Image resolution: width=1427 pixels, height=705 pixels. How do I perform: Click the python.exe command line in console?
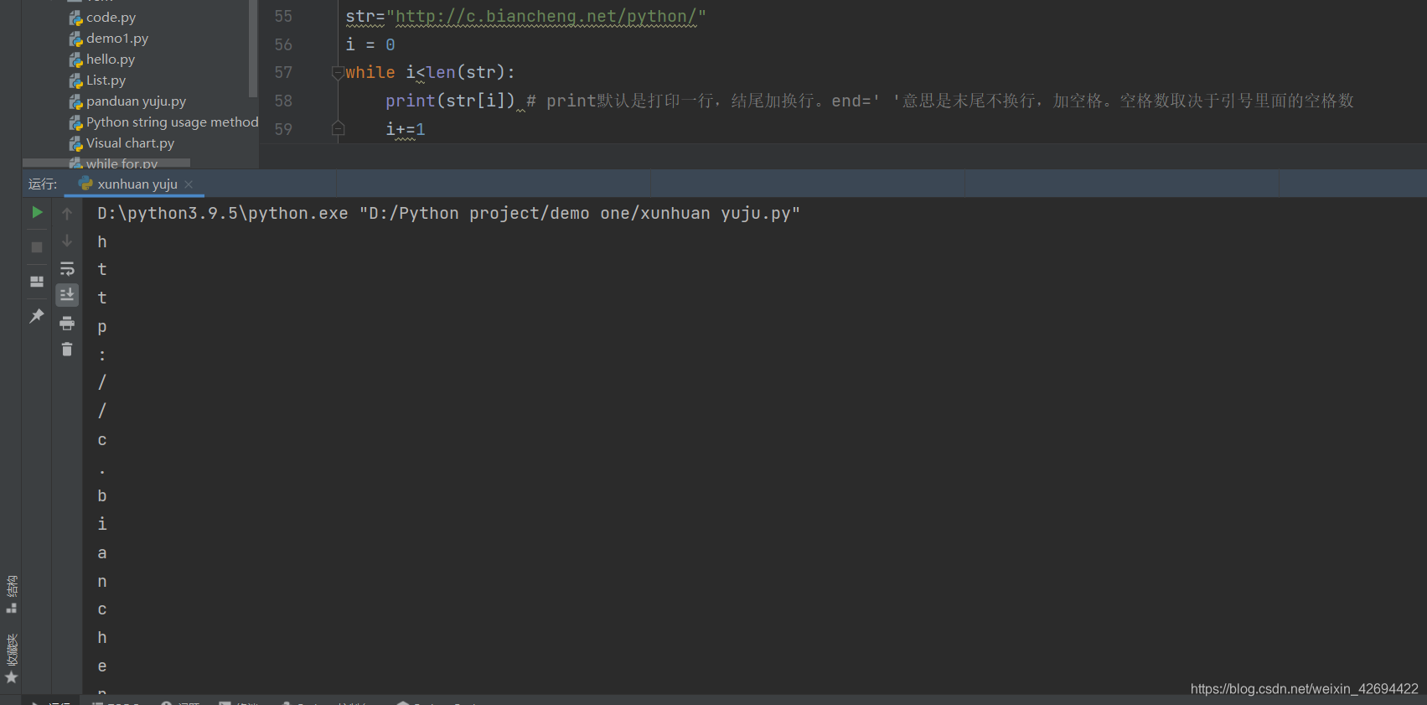[x=449, y=213]
